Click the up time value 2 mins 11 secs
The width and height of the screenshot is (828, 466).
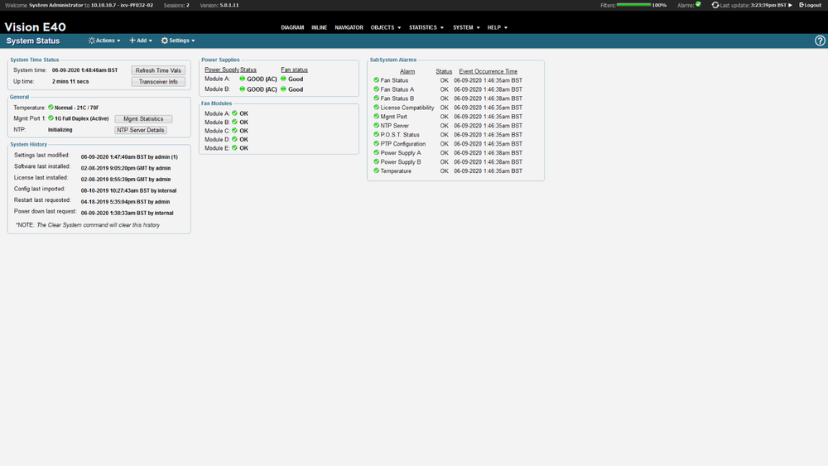pyautogui.click(x=70, y=82)
